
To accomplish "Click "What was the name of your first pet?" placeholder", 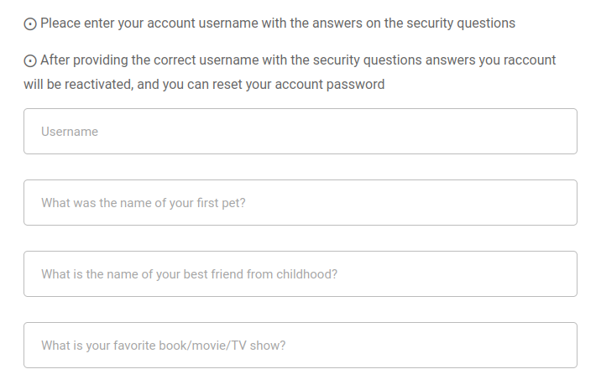I will pyautogui.click(x=144, y=203).
